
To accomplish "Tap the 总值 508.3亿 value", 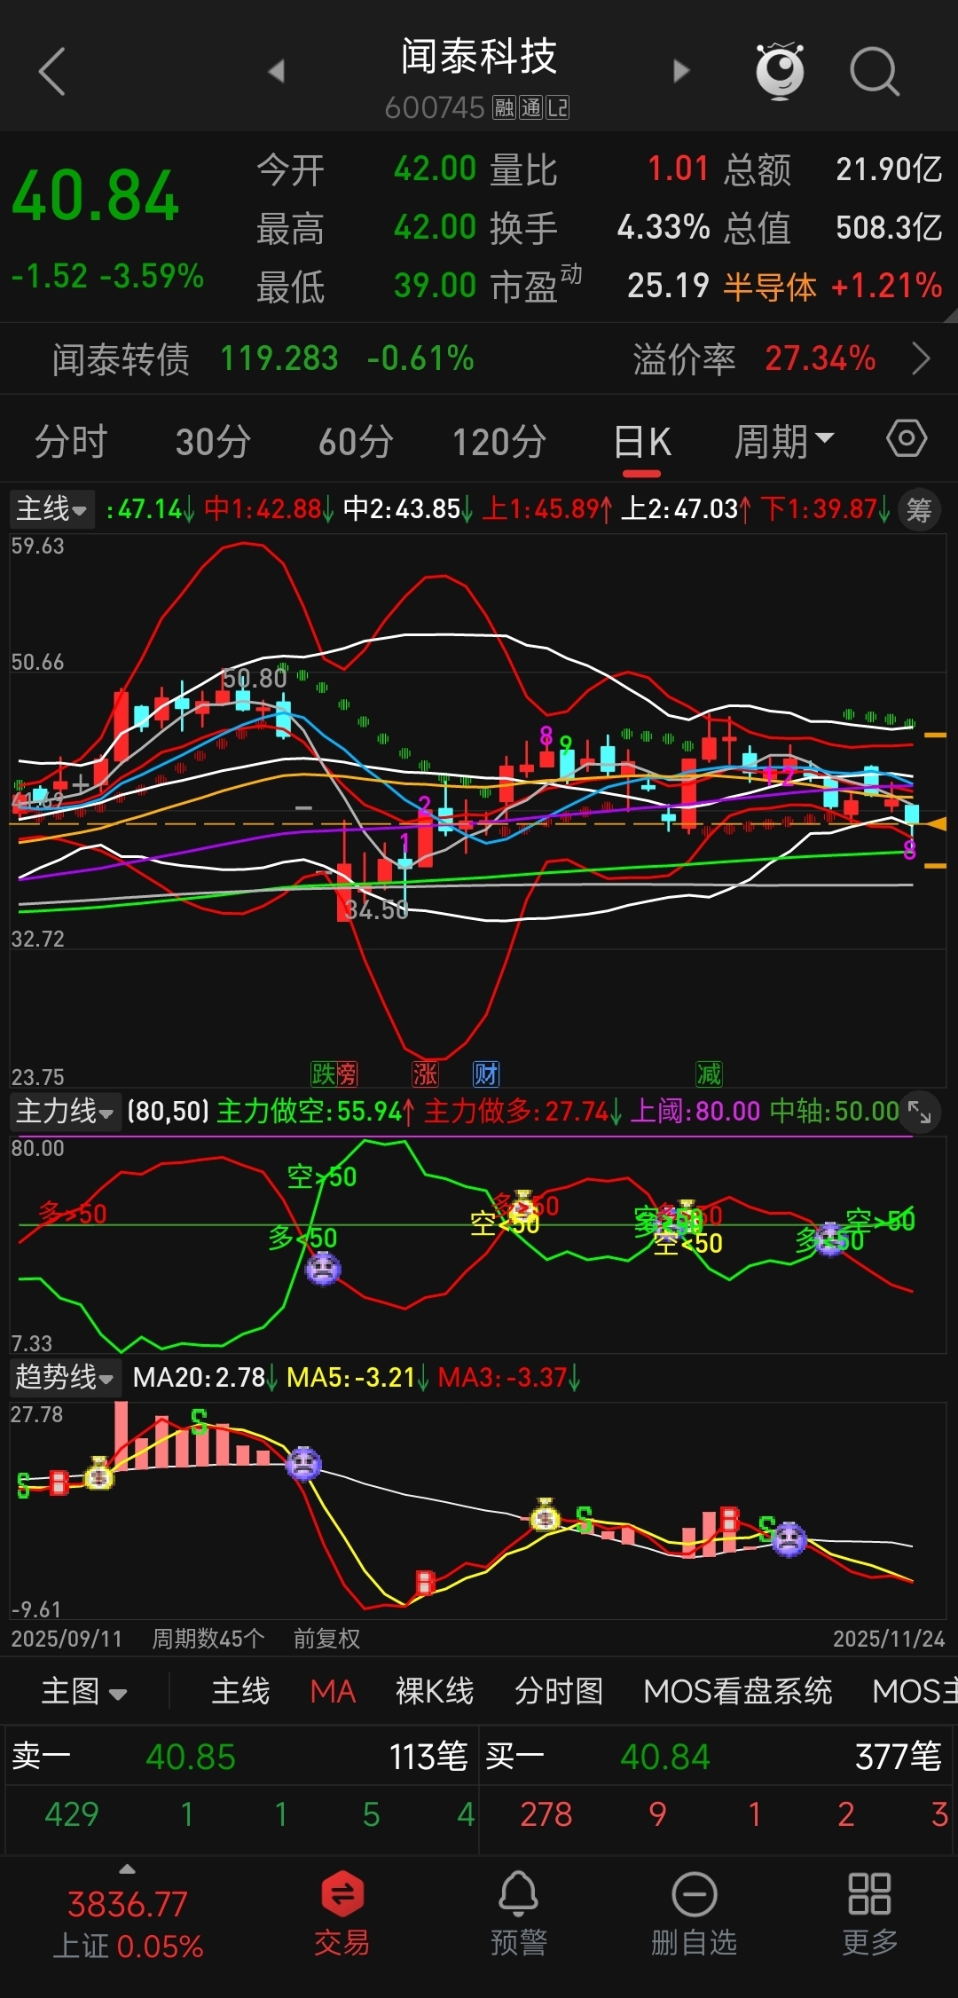I will point(889,227).
